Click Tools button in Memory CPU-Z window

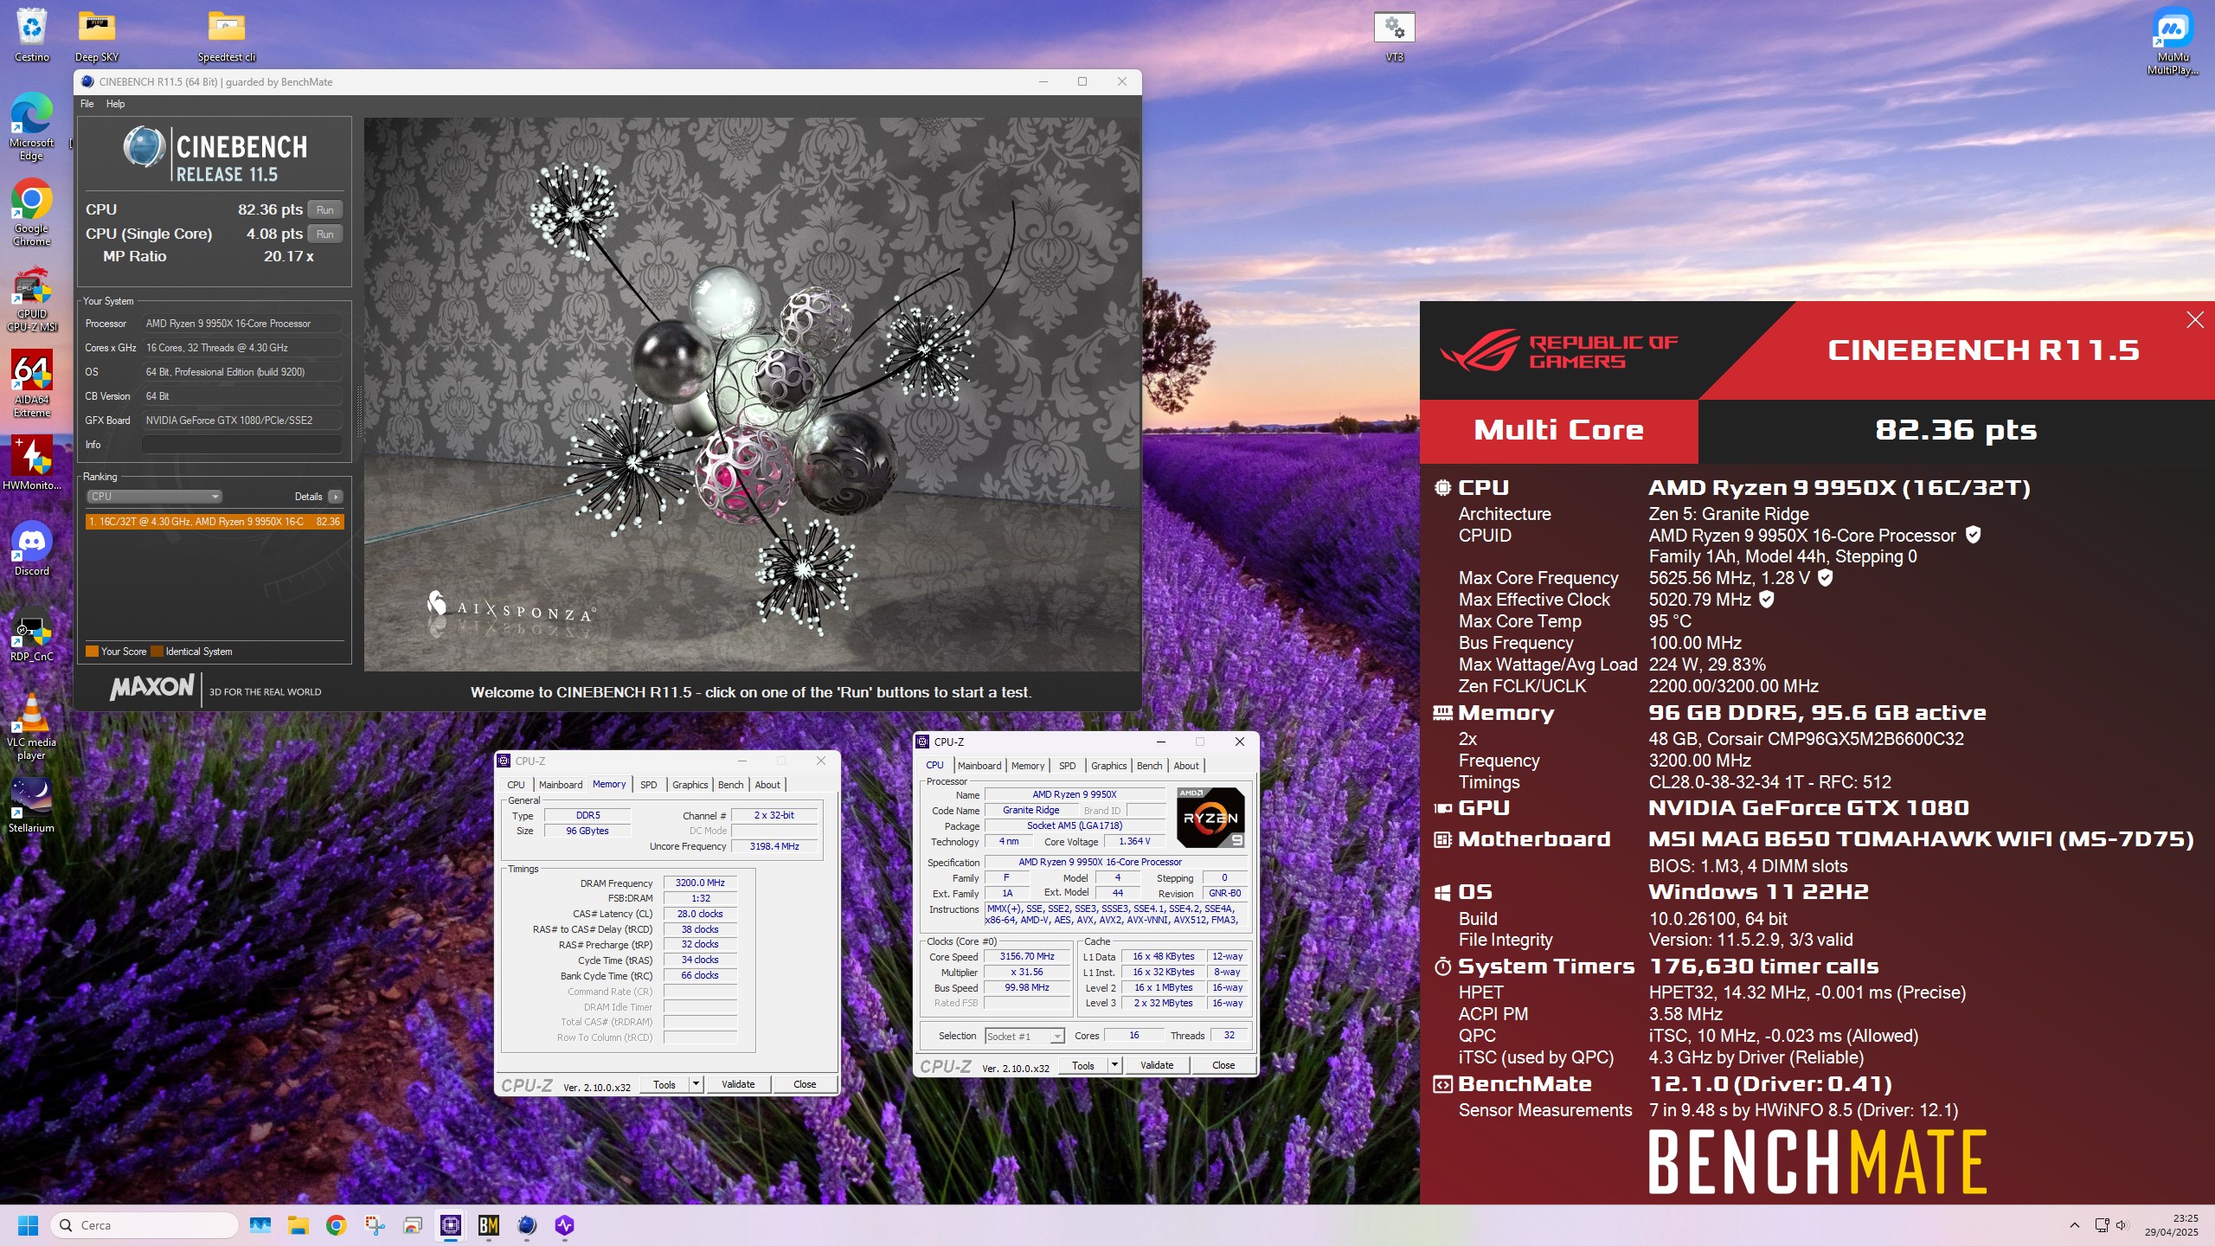(664, 1084)
